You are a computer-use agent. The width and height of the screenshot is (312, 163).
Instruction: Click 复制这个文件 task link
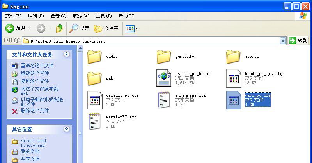(35, 81)
